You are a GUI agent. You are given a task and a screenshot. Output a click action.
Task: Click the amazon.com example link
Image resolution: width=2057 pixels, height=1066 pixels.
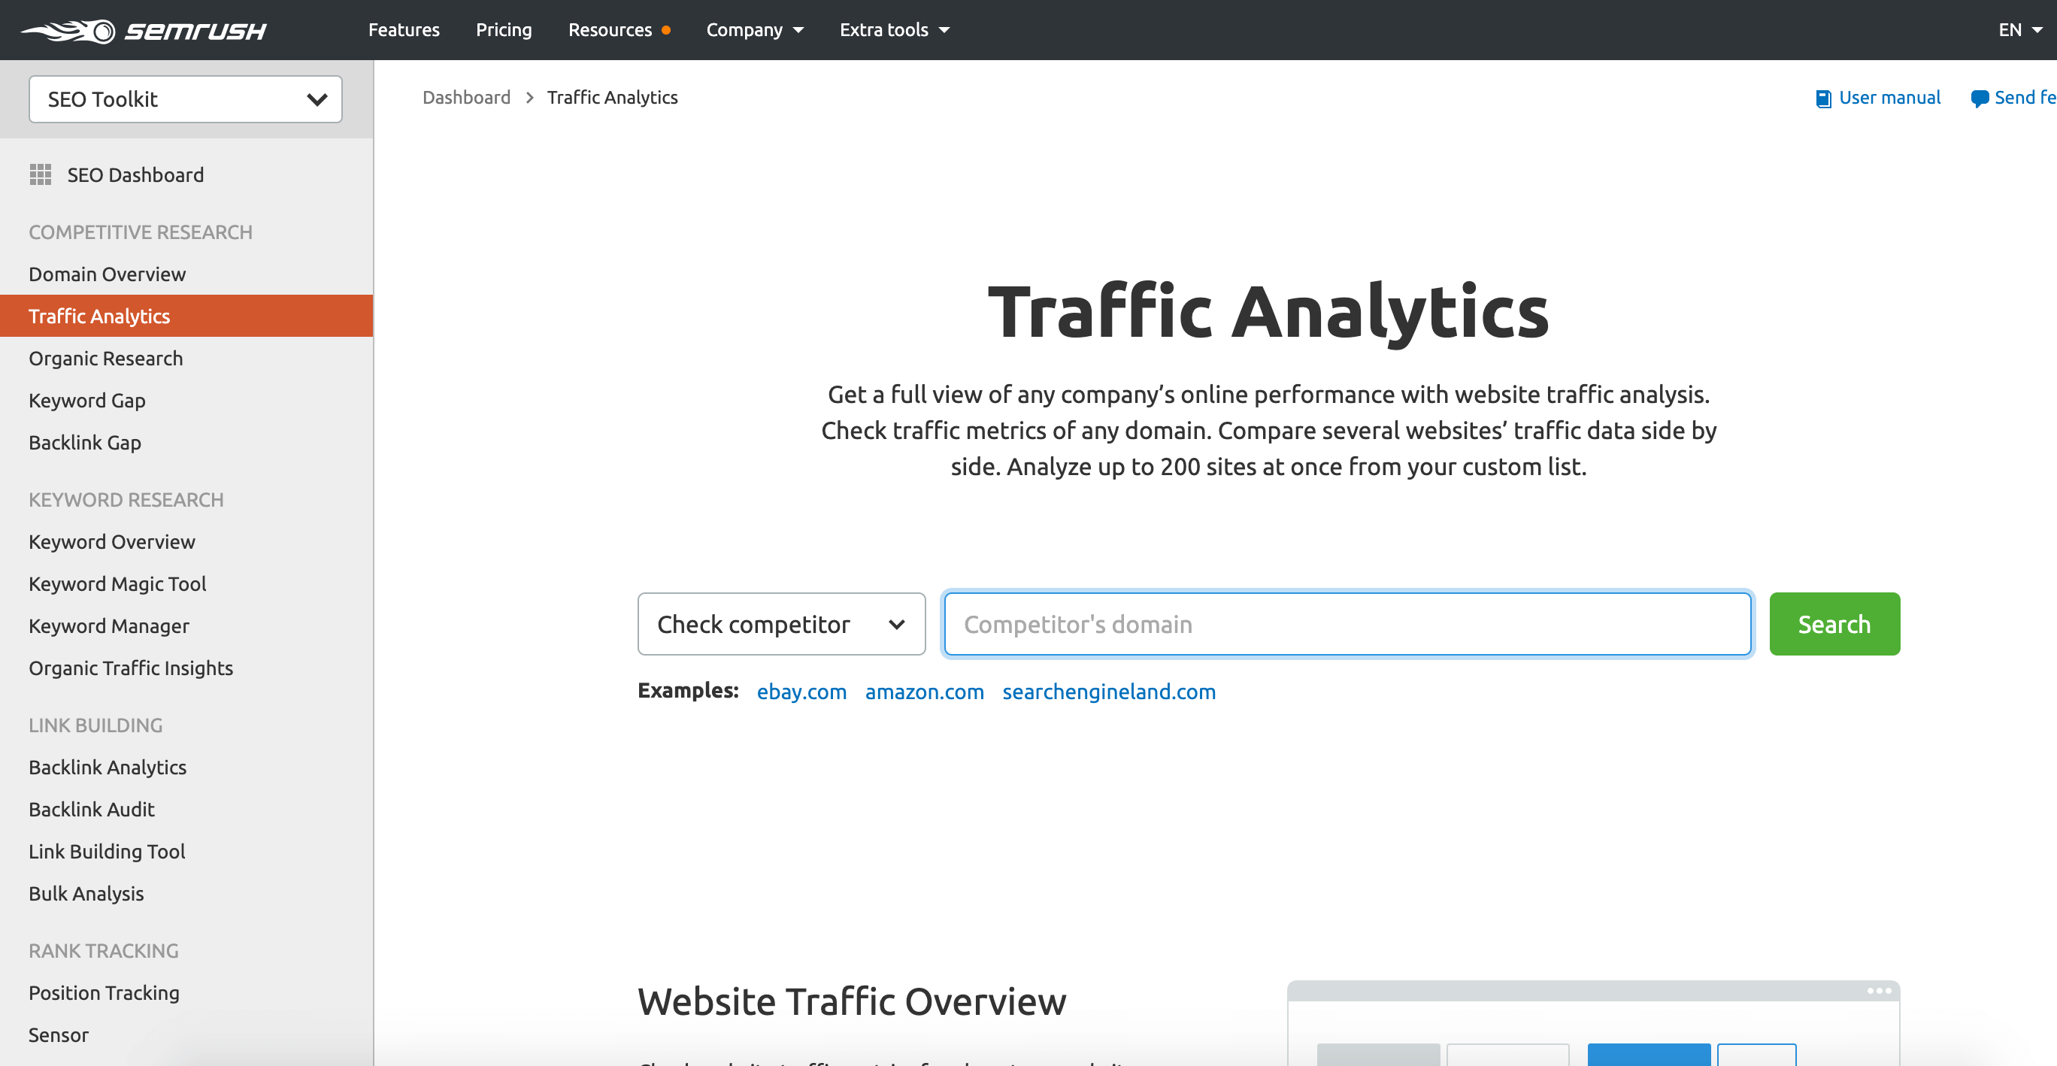pyautogui.click(x=925, y=692)
